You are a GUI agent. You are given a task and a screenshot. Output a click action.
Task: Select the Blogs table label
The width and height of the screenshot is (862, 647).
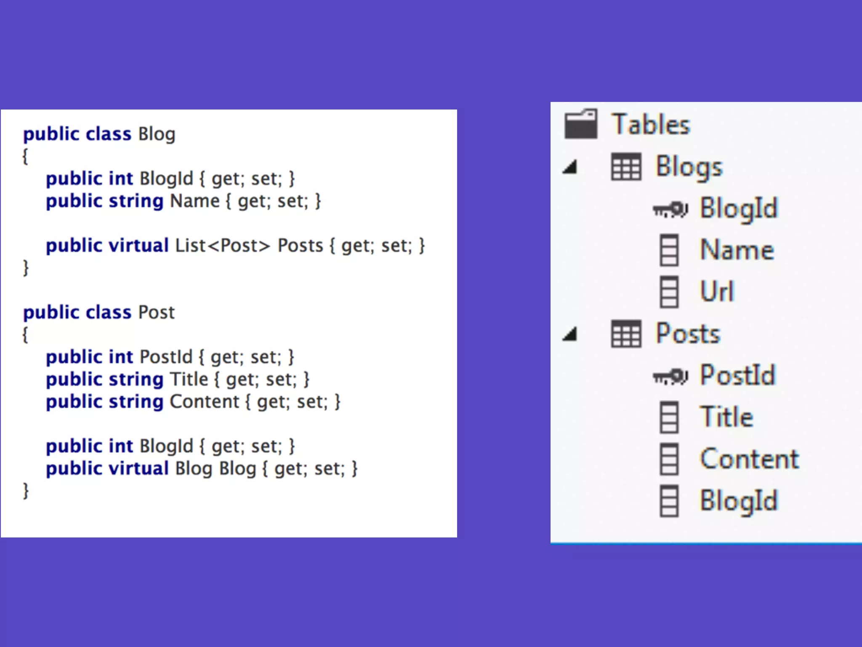(x=689, y=167)
